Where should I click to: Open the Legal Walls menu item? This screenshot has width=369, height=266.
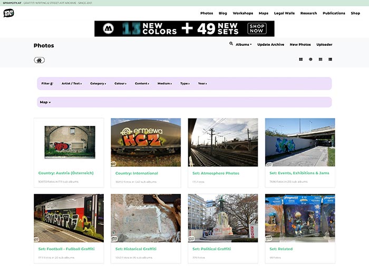point(285,13)
